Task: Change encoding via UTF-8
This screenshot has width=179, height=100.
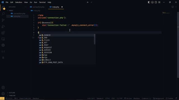Action: click(107, 98)
